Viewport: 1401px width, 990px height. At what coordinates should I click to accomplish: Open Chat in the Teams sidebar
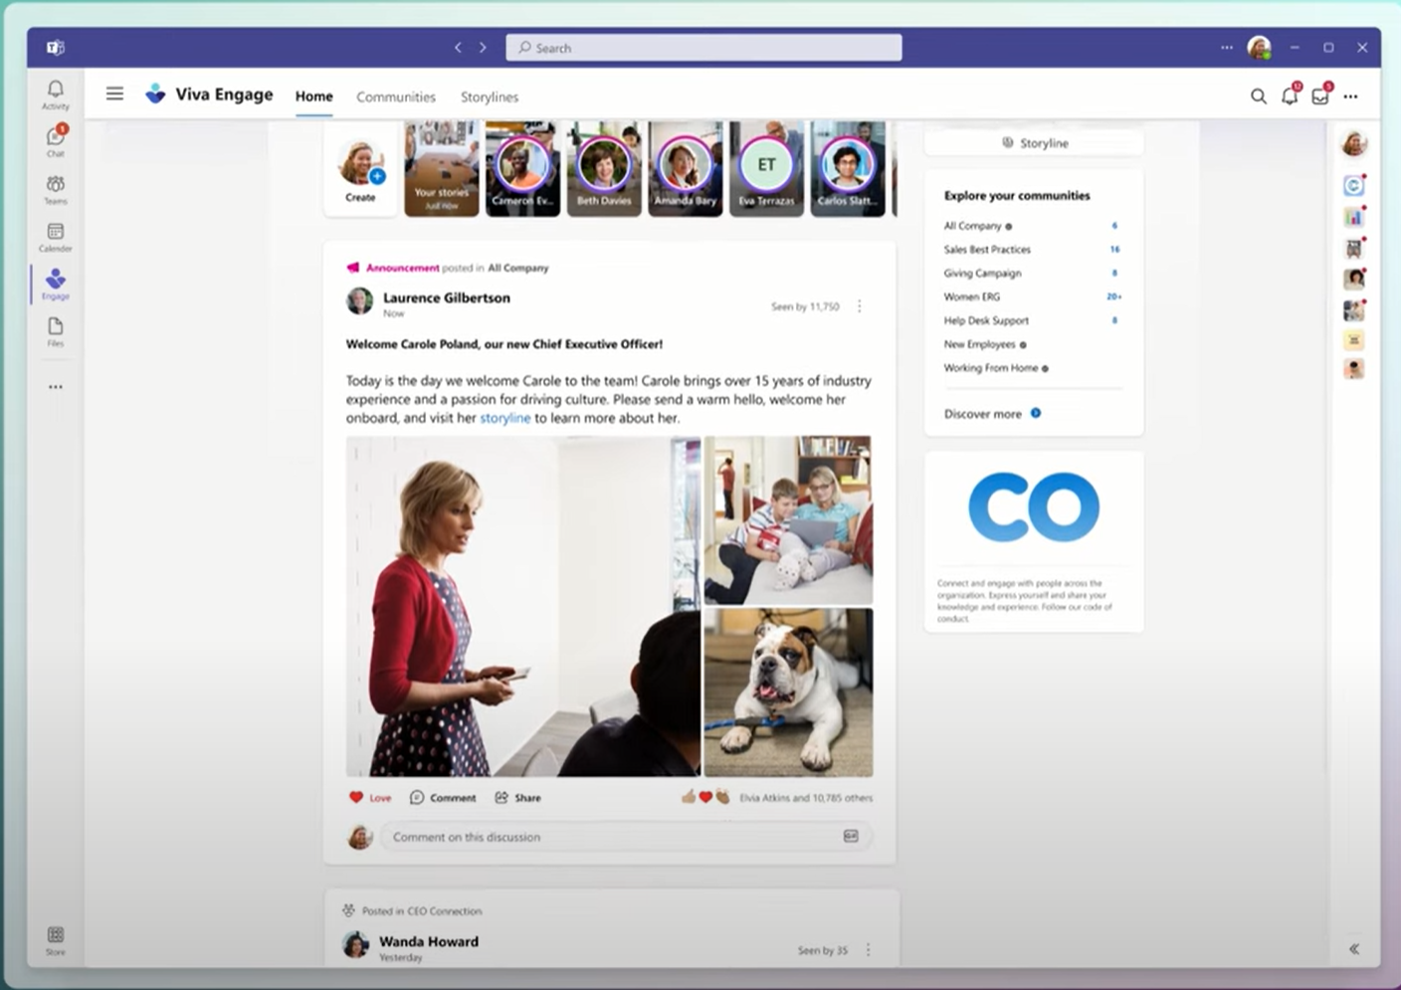pos(56,140)
